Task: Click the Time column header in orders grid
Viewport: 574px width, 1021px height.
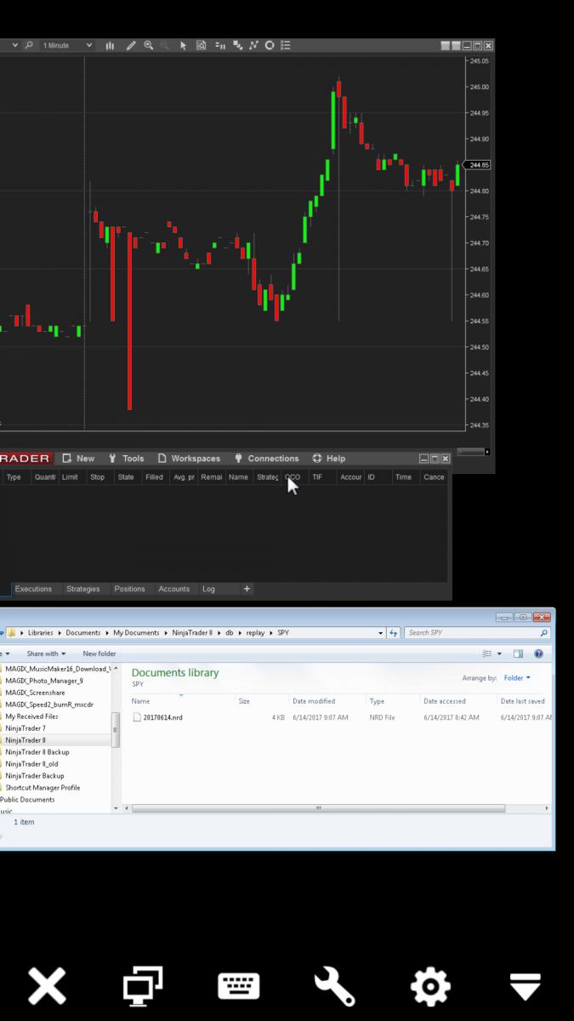Action: coord(403,477)
